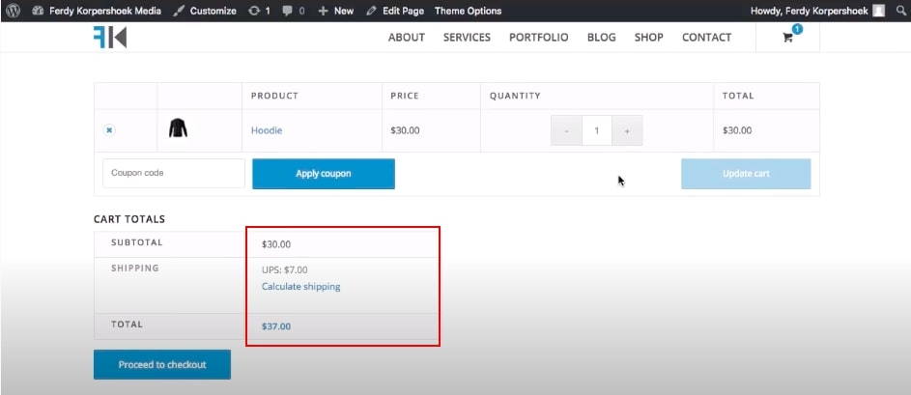Click Proceed to checkout
Image resolution: width=911 pixels, height=395 pixels.
click(162, 365)
